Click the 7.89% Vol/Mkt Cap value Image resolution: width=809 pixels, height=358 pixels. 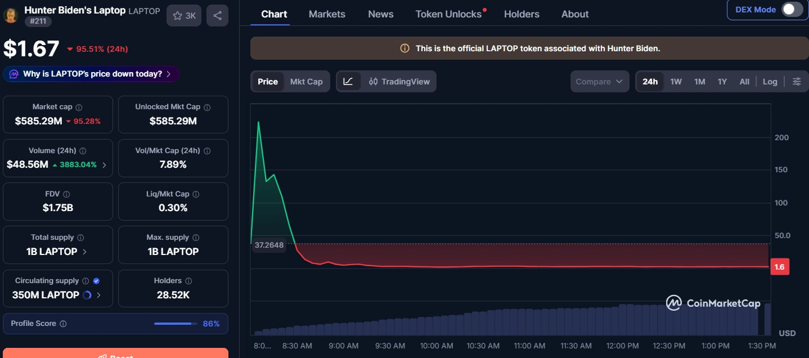tap(173, 164)
